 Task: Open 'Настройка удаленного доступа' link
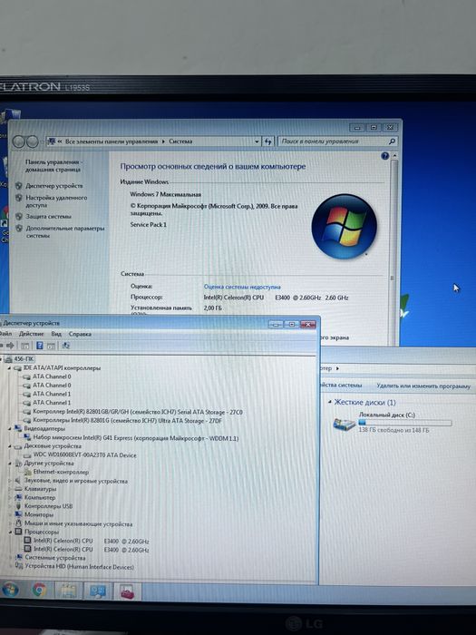click(56, 201)
